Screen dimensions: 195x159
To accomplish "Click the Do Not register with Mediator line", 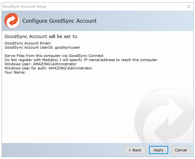I will tap(81, 60).
